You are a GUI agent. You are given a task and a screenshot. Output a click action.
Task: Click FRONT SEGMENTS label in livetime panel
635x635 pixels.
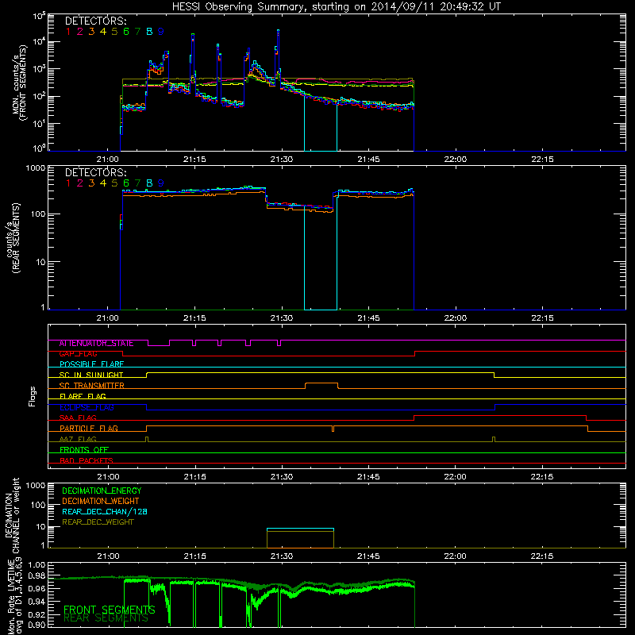click(x=110, y=610)
